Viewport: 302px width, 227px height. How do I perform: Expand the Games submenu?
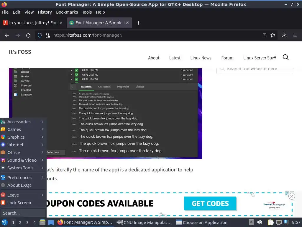point(23,129)
